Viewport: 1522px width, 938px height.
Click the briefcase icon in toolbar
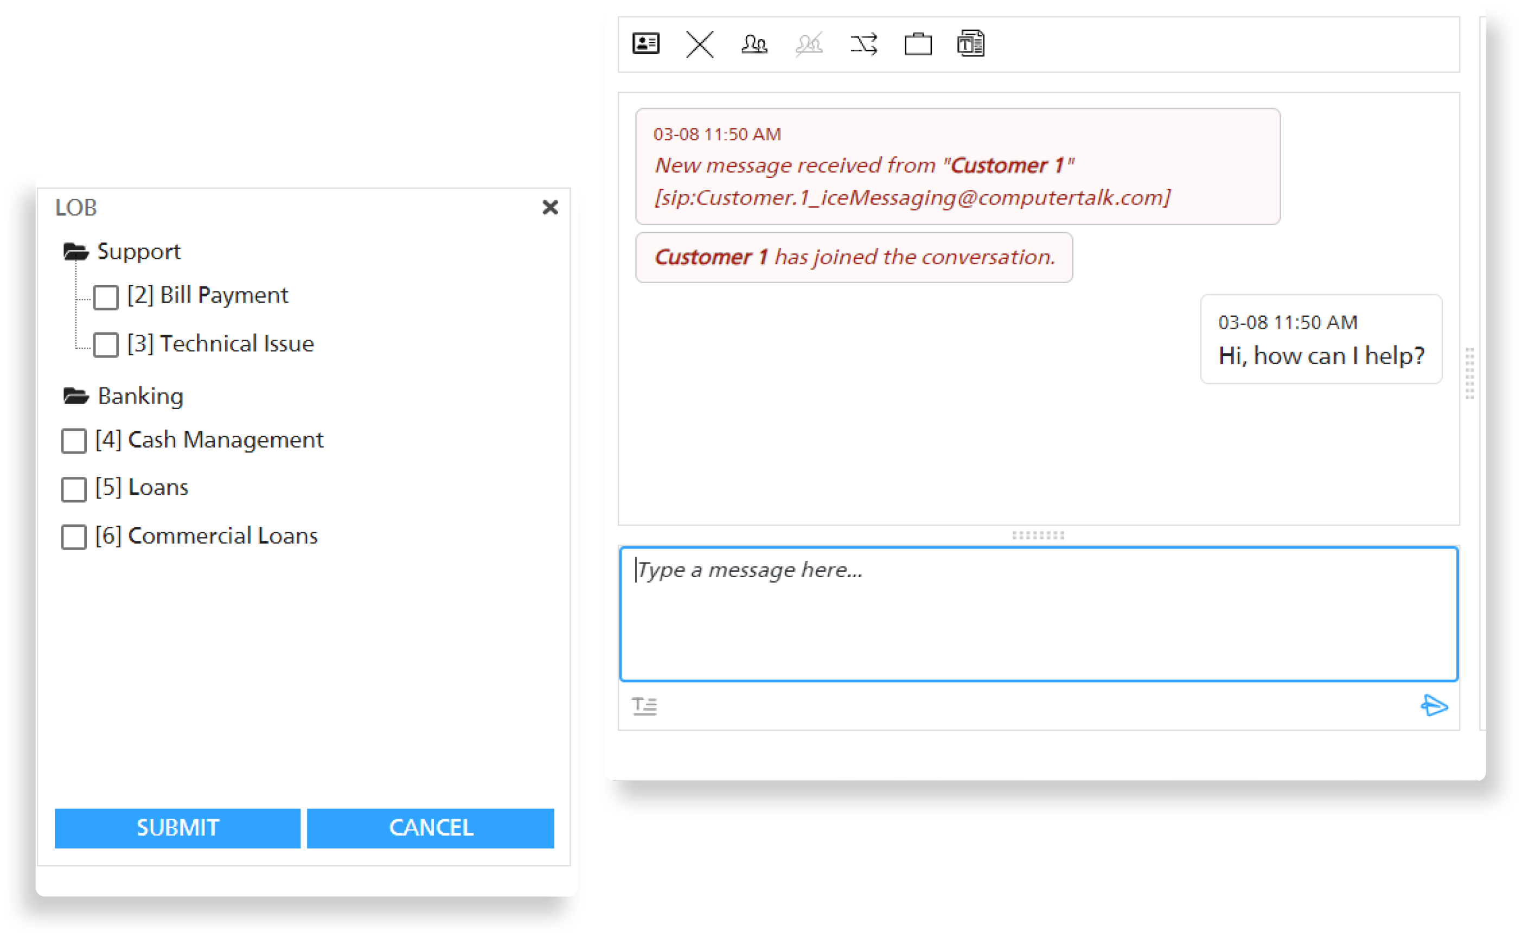pyautogui.click(x=917, y=44)
